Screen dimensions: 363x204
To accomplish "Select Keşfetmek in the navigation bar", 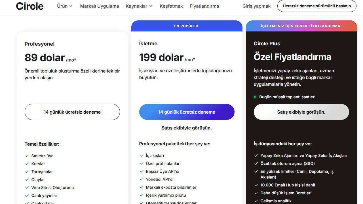I will tap(171, 6).
